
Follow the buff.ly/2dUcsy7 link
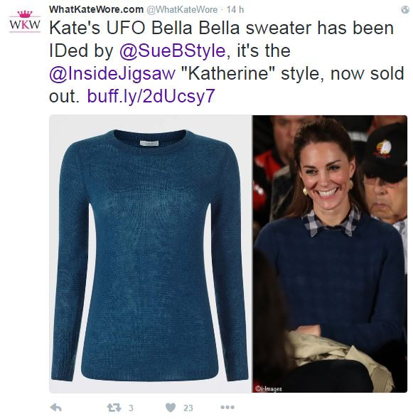coord(151,96)
